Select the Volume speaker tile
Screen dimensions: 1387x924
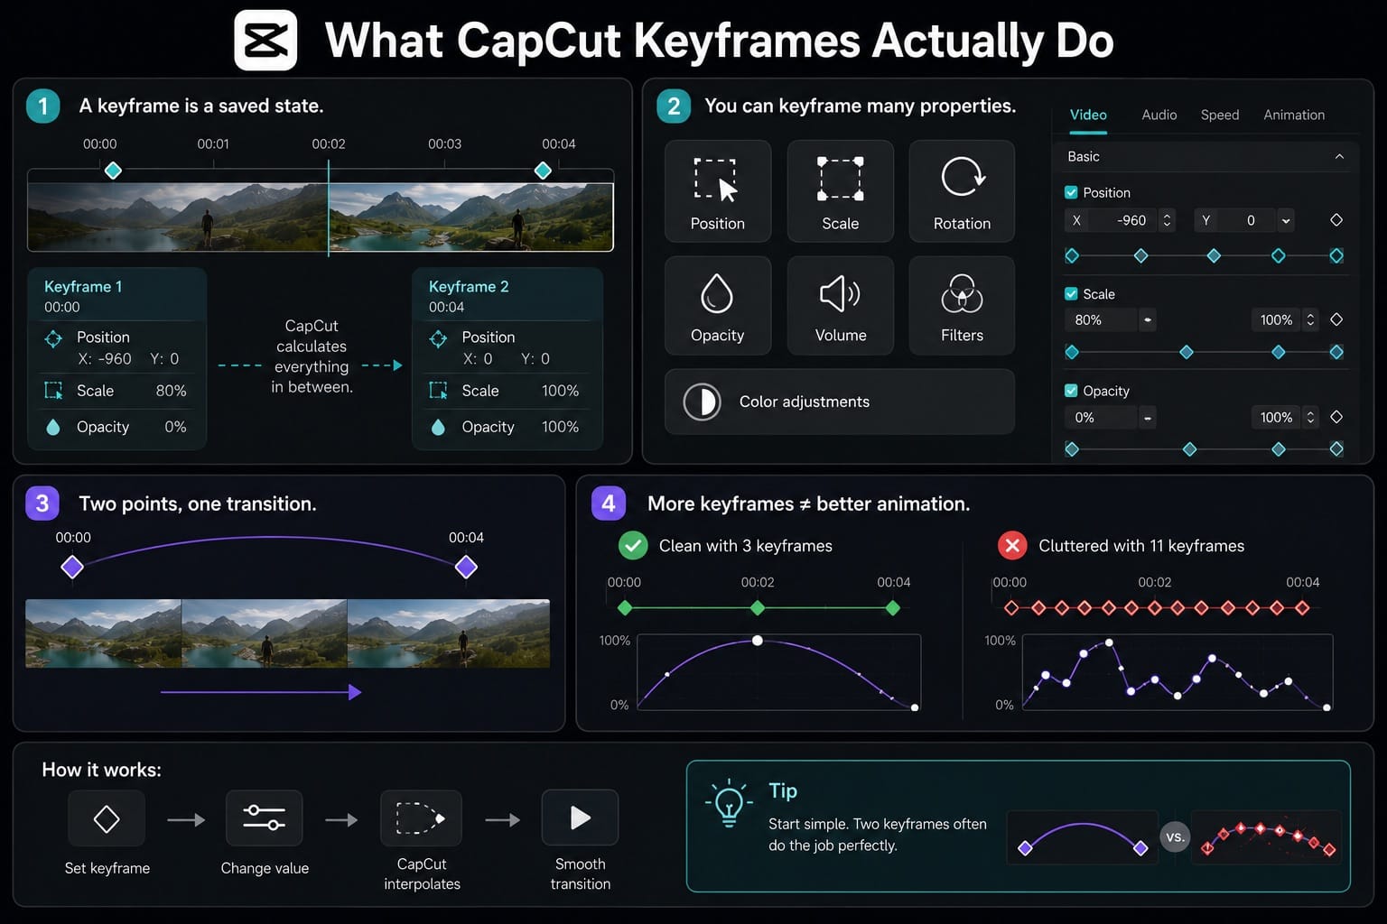[840, 306]
